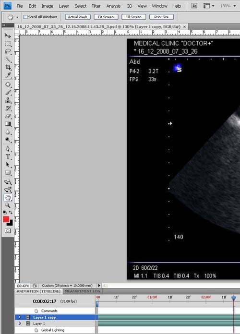
Task: Expand the collapsed toolbox panel
Action: [x=4, y=25]
